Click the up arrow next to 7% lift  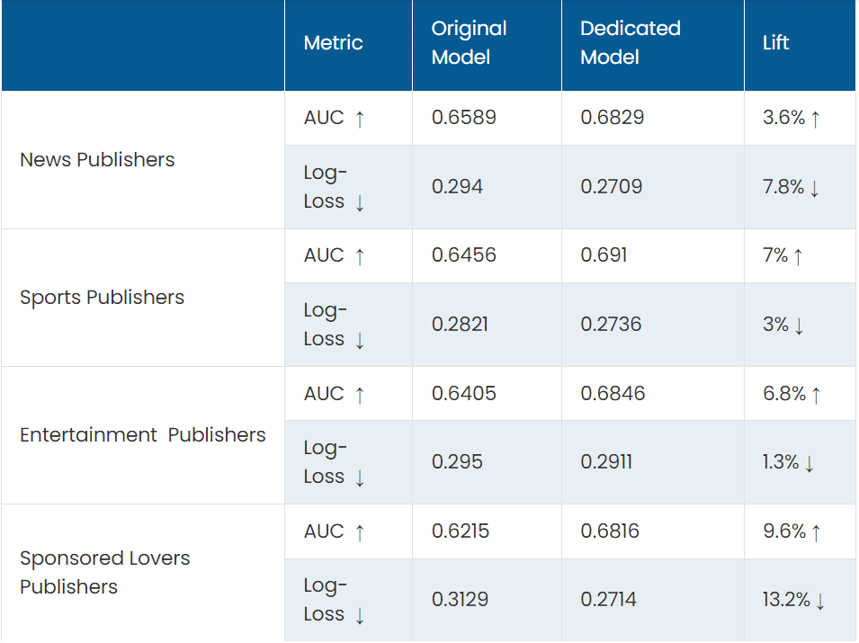[x=798, y=257]
